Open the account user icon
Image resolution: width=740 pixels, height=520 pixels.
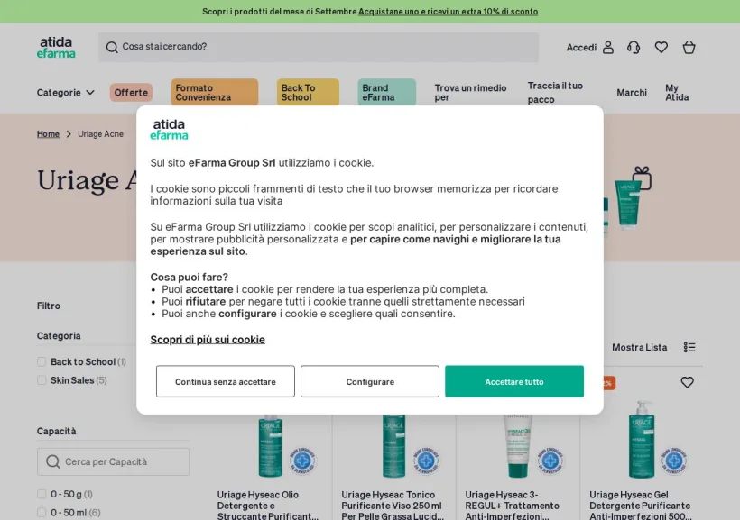point(608,47)
